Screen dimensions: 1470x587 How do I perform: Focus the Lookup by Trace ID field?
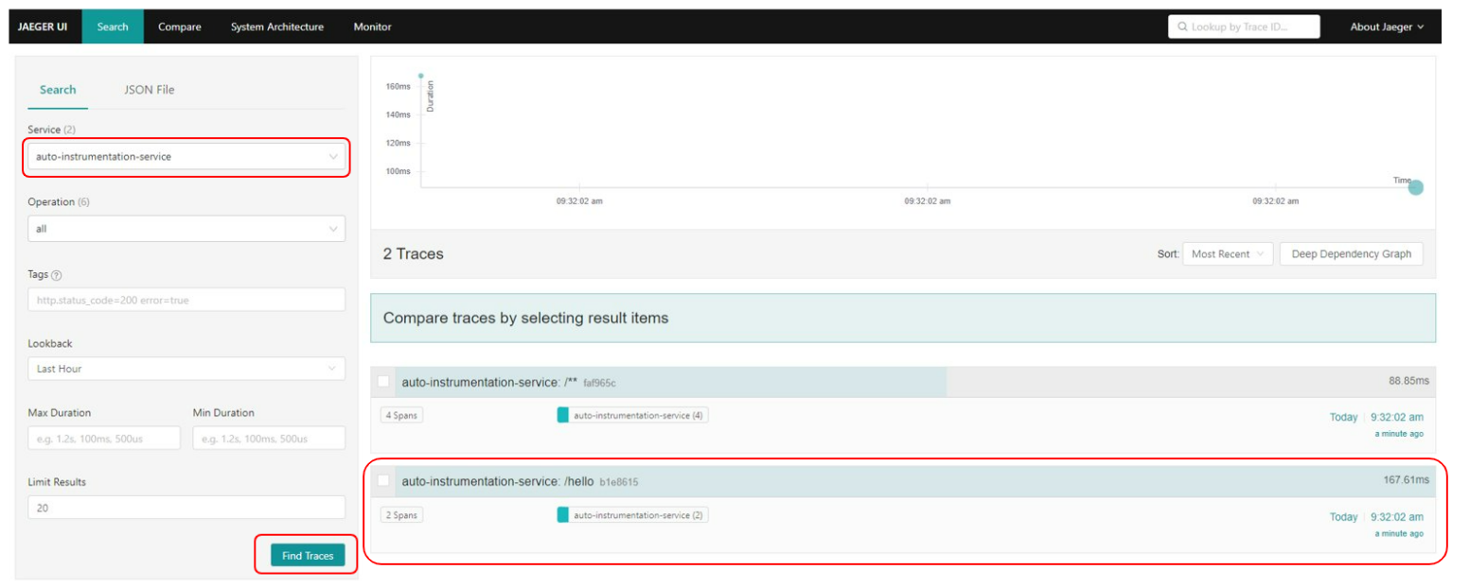pyautogui.click(x=1244, y=26)
